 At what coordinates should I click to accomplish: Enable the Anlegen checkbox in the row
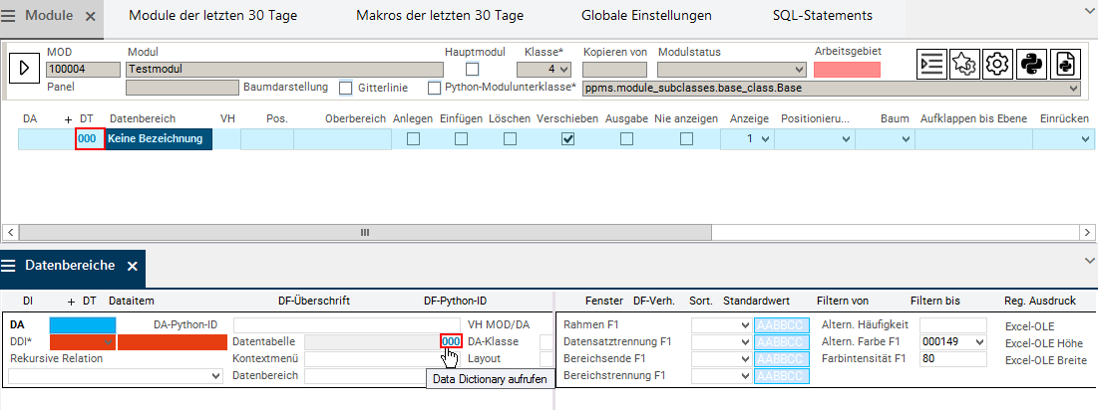(x=413, y=139)
